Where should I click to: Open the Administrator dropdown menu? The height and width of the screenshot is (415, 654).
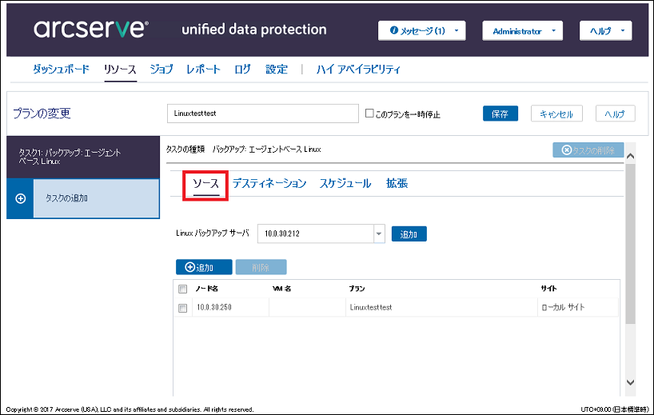522,31
